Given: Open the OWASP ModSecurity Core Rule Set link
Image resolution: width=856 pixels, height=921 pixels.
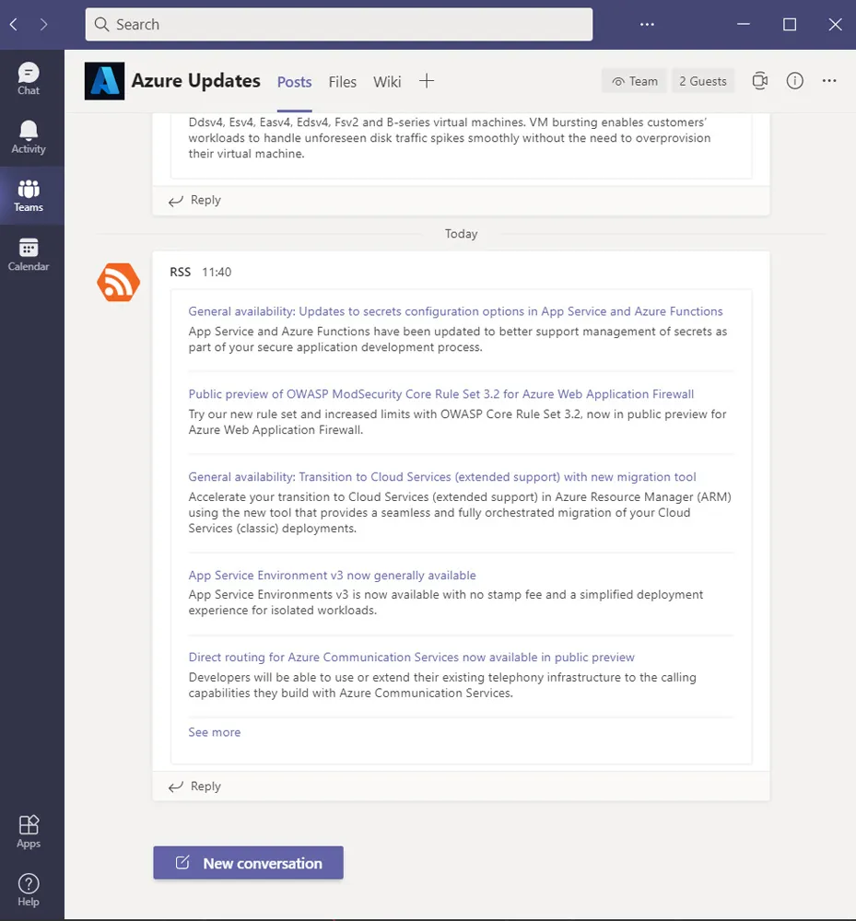Looking at the screenshot, I should click(x=441, y=394).
